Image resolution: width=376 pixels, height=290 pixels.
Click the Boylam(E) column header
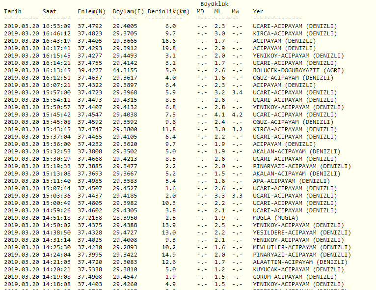click(128, 11)
